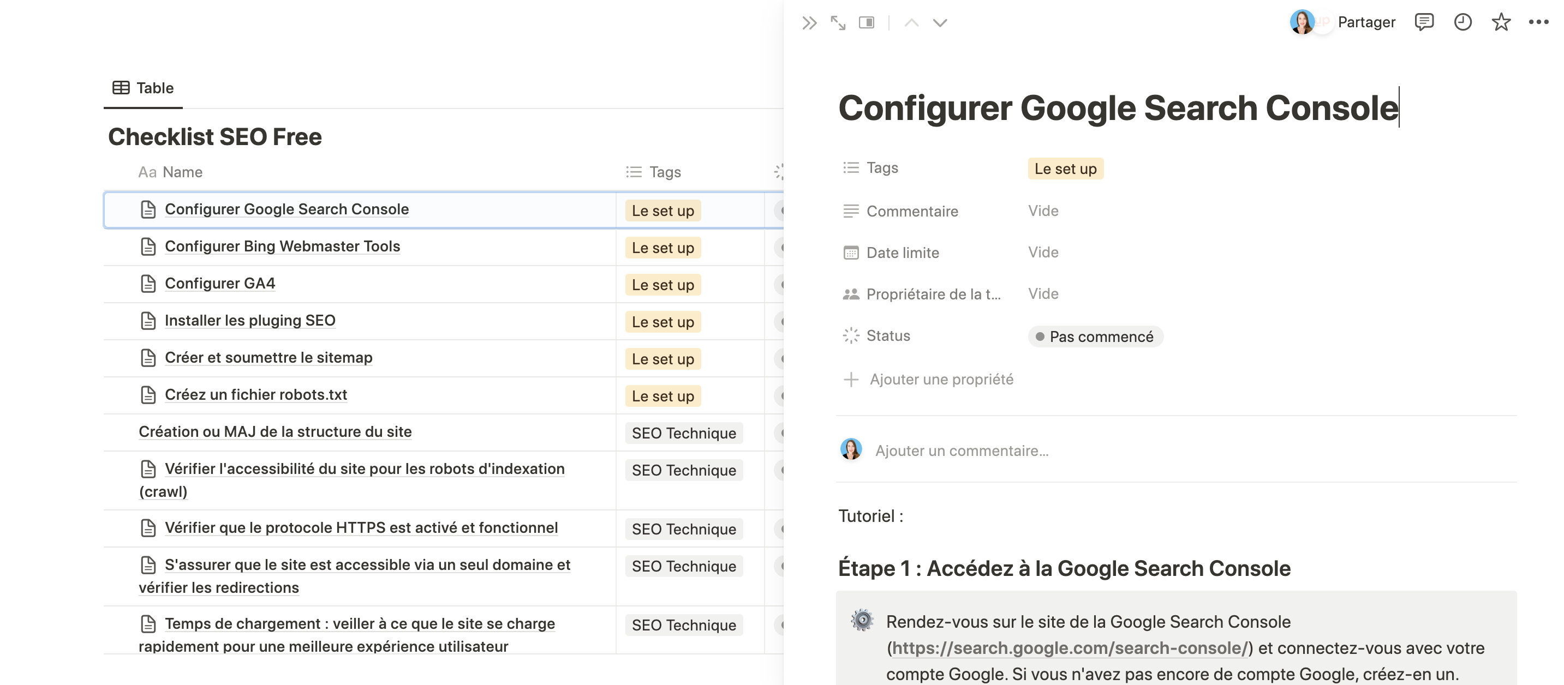Open Créez un fichier robots.txt page
The image size is (1564, 685).
pyautogui.click(x=255, y=394)
